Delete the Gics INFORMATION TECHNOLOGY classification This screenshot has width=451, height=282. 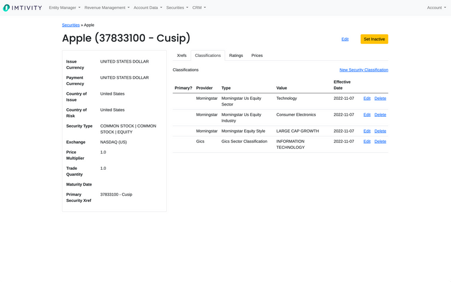(381, 142)
